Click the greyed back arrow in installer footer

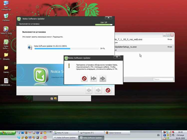89,90
